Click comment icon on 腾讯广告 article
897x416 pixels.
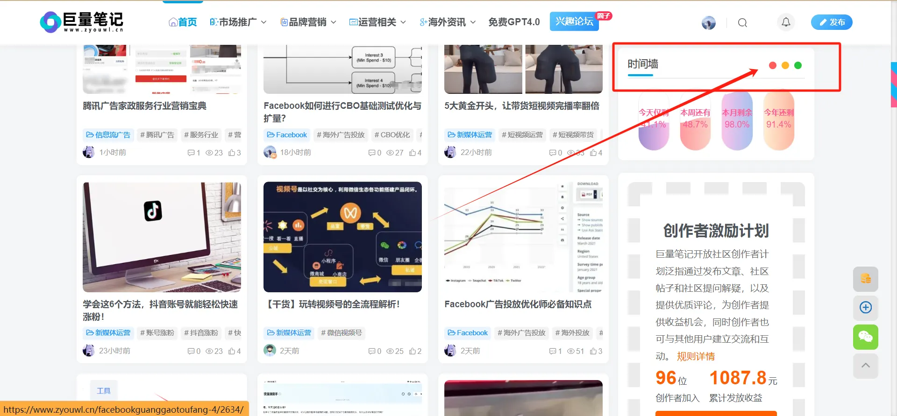pos(191,153)
